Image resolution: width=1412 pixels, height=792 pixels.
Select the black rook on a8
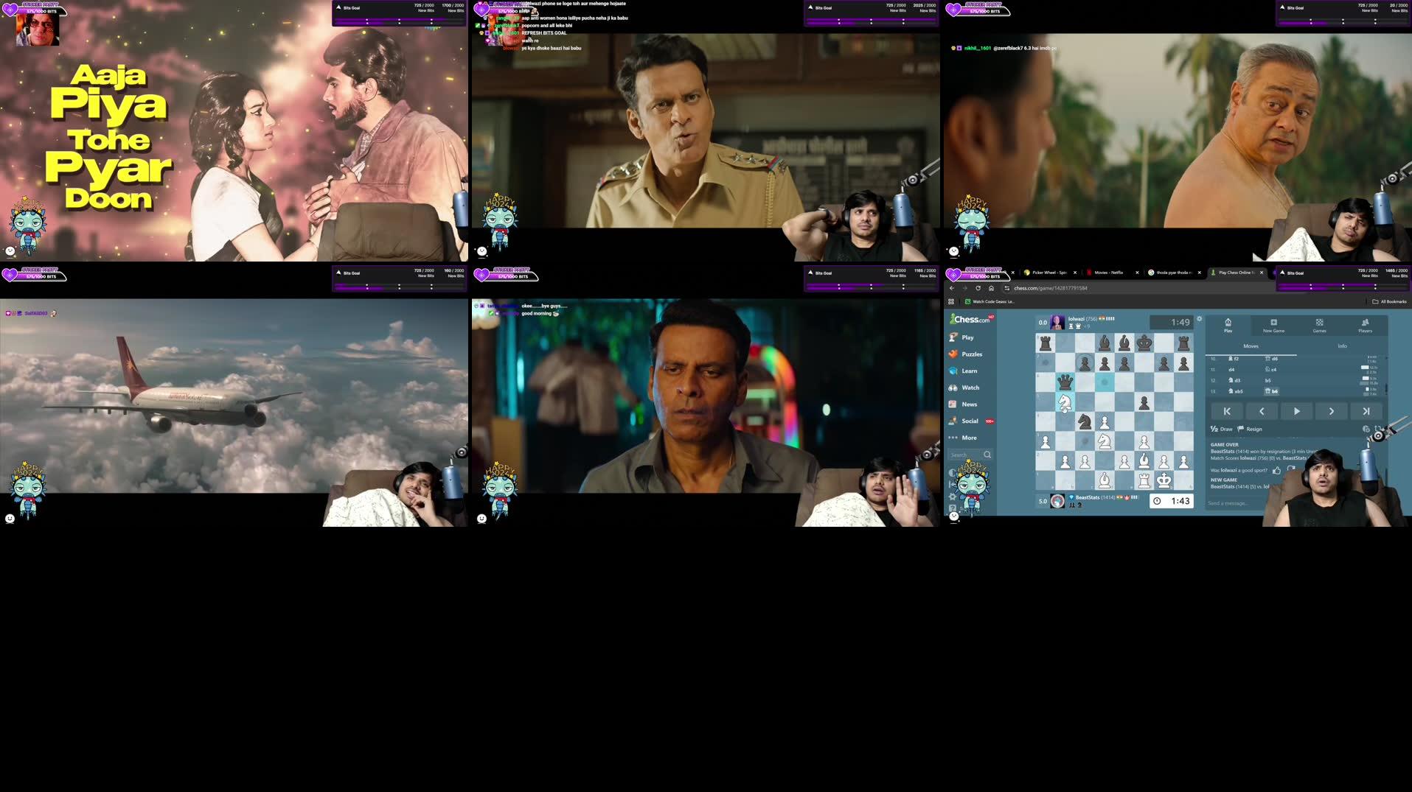pyautogui.click(x=1045, y=343)
